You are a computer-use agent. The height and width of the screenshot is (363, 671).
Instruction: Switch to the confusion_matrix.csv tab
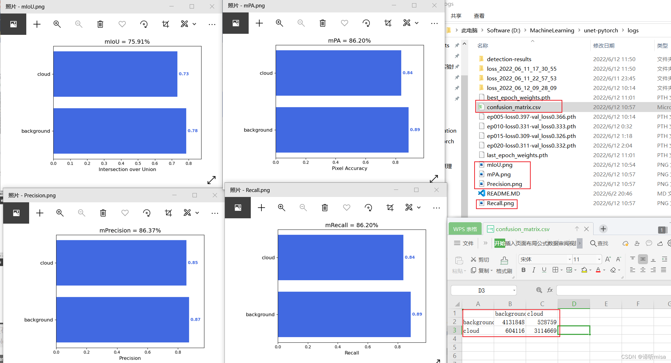pos(522,229)
